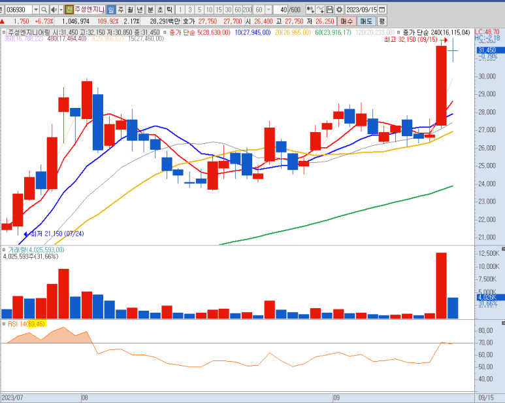Select the daily 일 chart period
Image resolution: width=505 pixels, height=403 pixels.
[x=111, y=10]
